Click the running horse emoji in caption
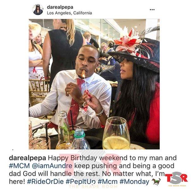This screenshot has height=189, width=191. click(156, 181)
